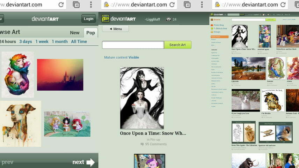Click Prints Shop icon in the desktop sidebar
The width and height of the screenshot is (299, 168).
tap(212, 25)
